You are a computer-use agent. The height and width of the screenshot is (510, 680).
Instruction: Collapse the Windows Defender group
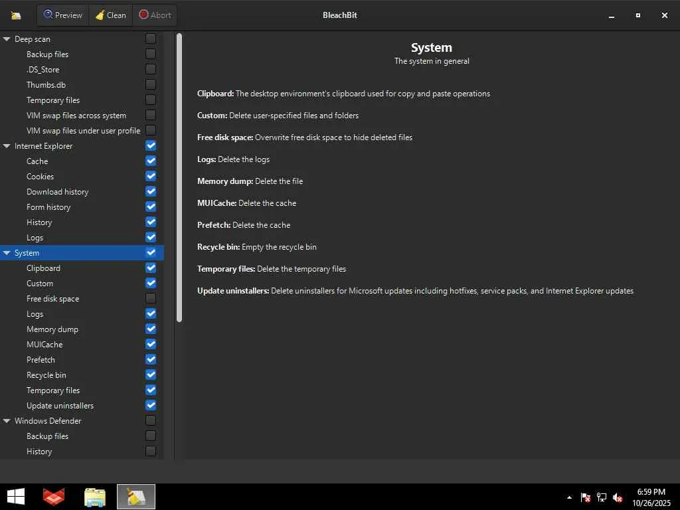(7, 421)
